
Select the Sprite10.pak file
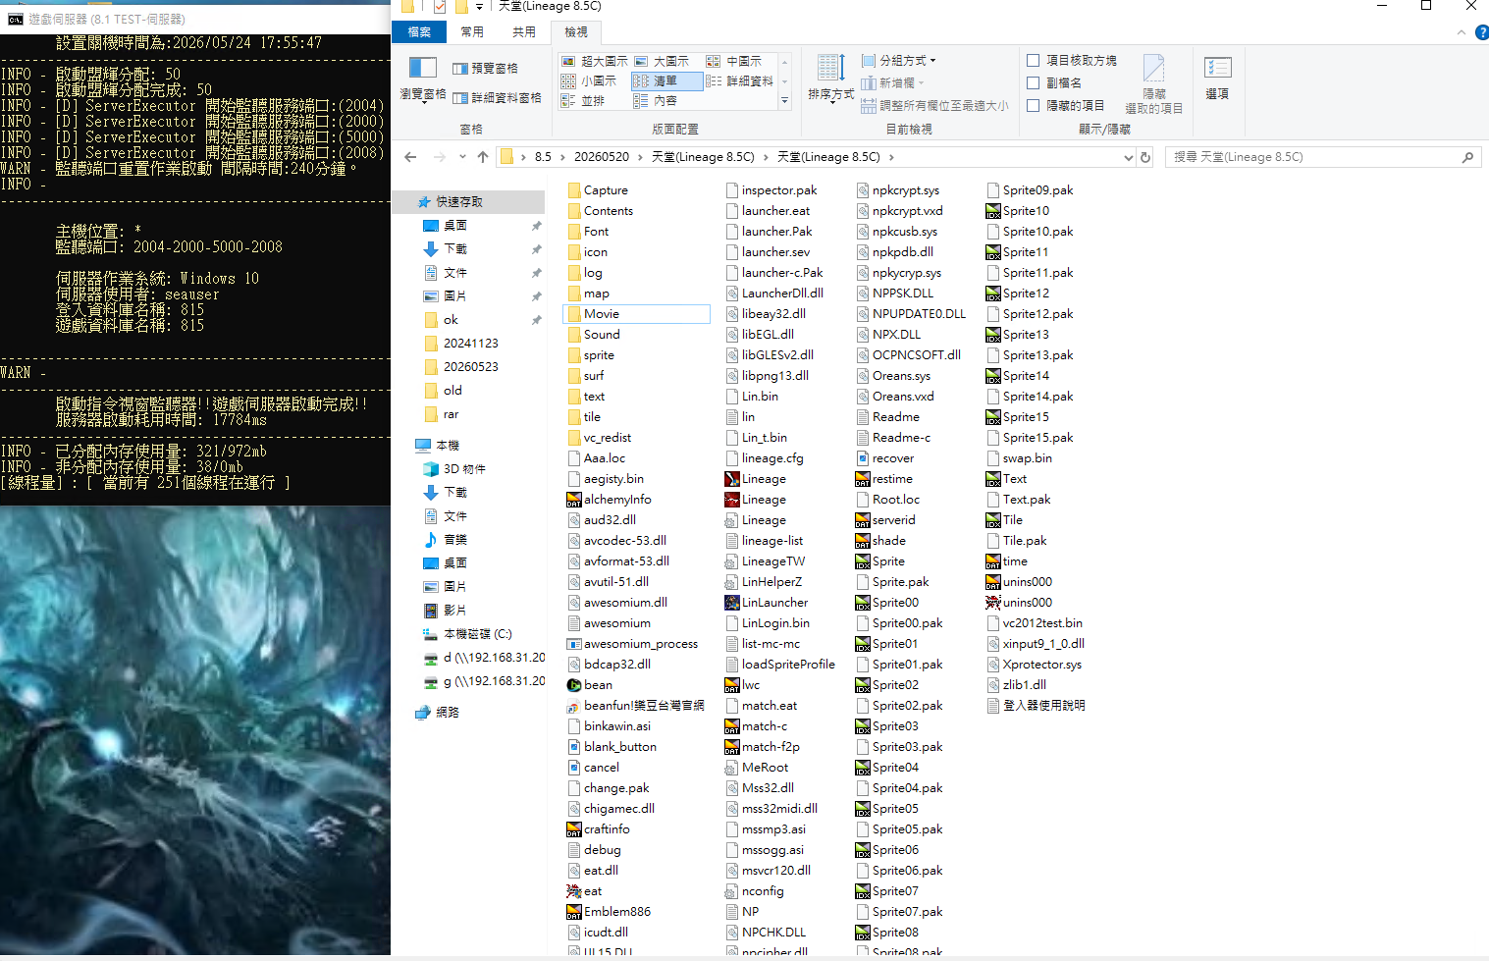point(1030,232)
